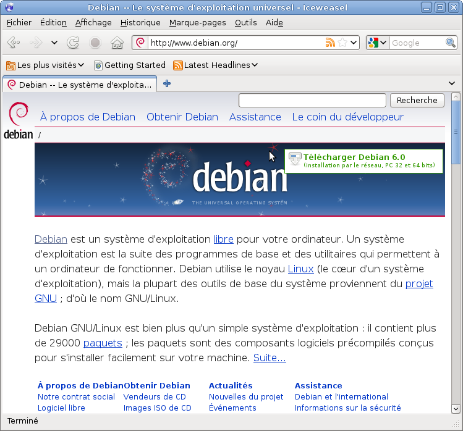Click the footer À propos de Debian heading
This screenshot has height=431, width=463.
(x=80, y=385)
